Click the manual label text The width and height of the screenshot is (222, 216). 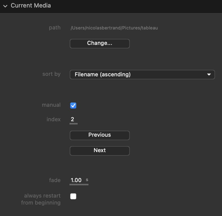click(x=51, y=105)
